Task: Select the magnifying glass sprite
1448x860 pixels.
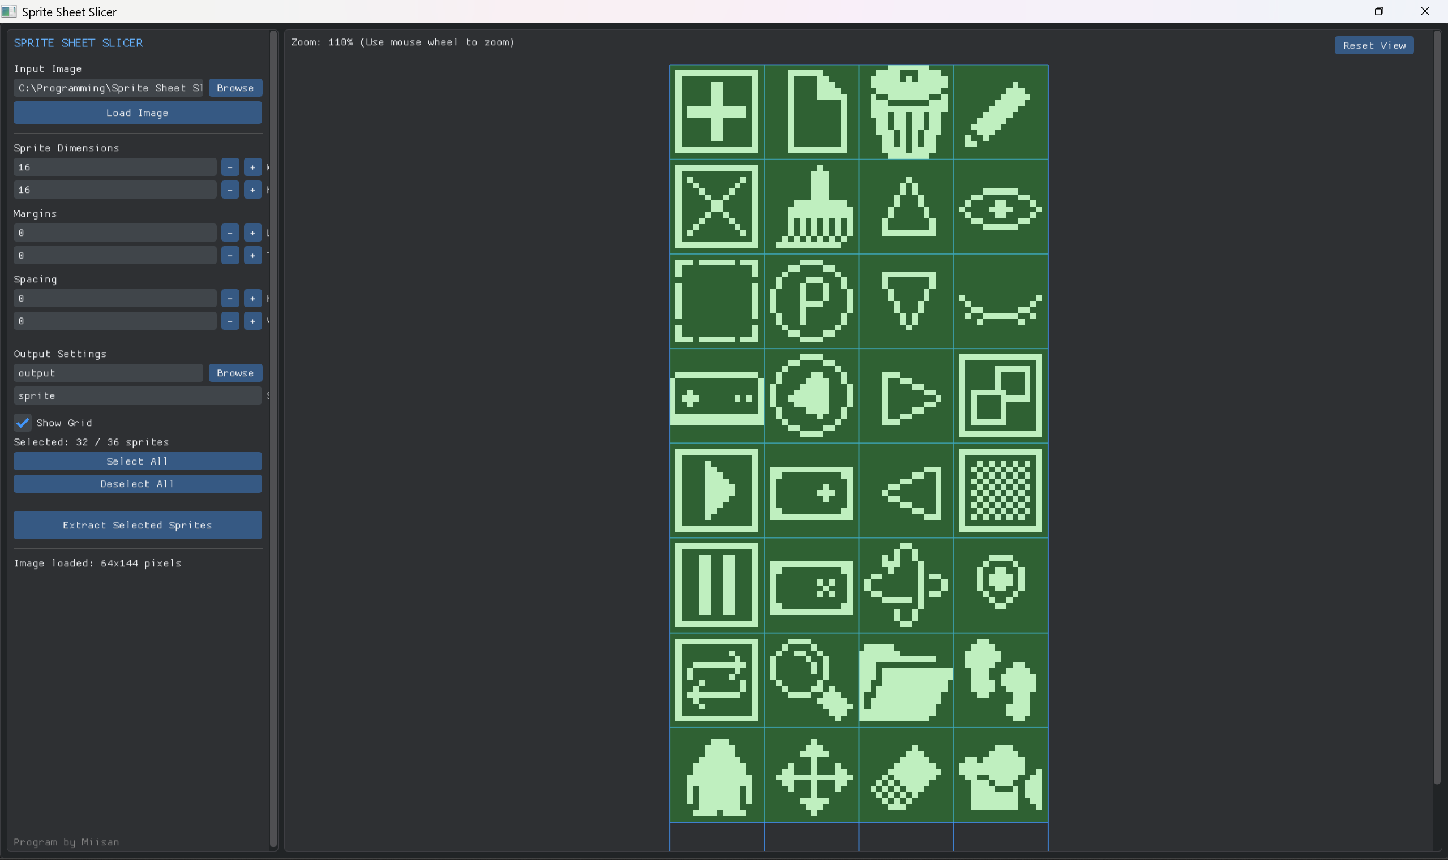Action: pyautogui.click(x=811, y=680)
